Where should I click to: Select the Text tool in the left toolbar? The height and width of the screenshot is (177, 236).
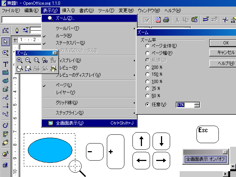[x=5, y=64]
